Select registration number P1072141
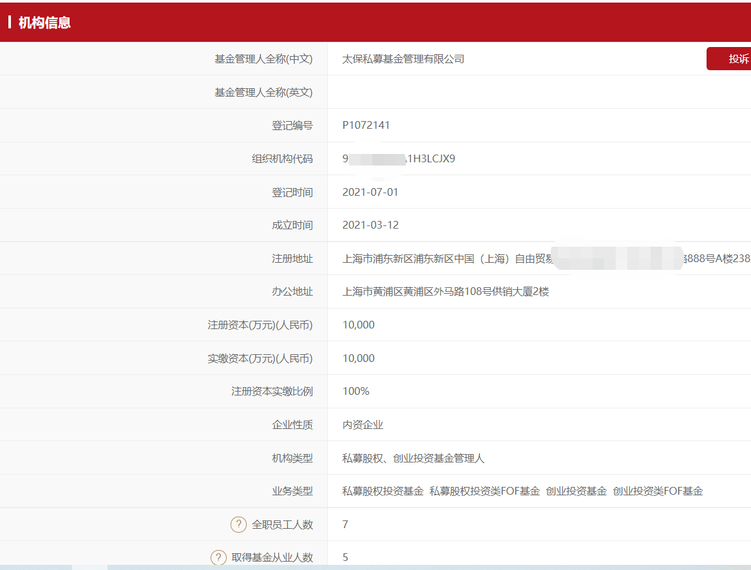The width and height of the screenshot is (751, 570). [x=366, y=126]
